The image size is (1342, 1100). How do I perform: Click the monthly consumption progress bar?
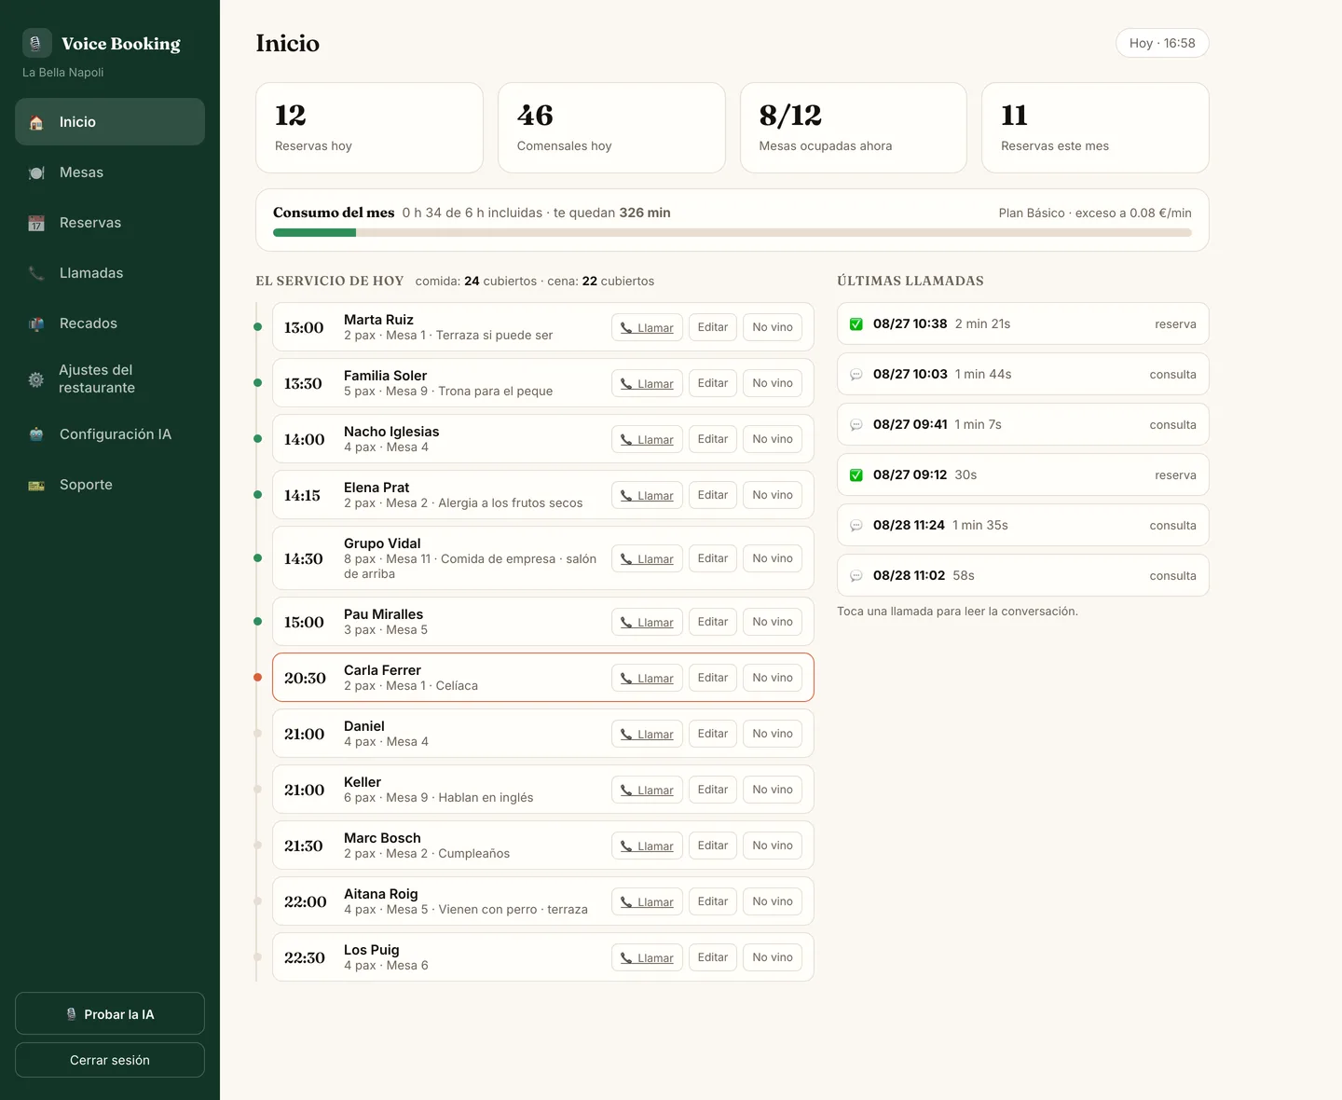pos(733,233)
